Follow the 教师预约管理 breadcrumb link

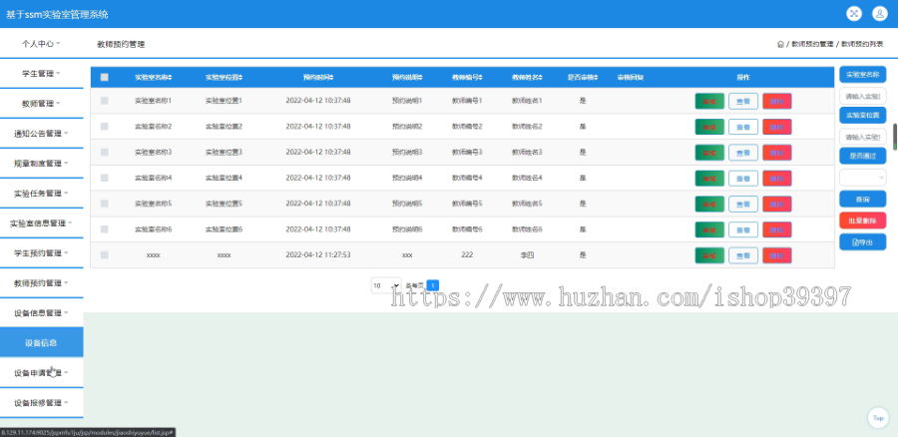[x=812, y=44]
